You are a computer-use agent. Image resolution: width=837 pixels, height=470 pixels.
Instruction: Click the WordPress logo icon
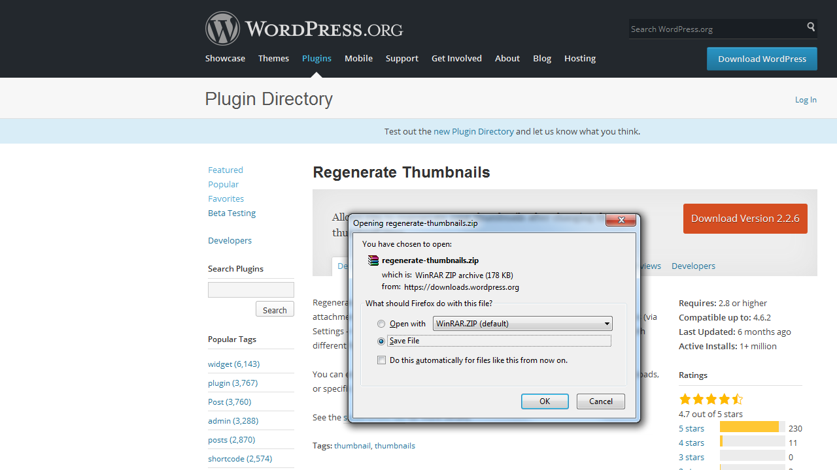click(222, 29)
